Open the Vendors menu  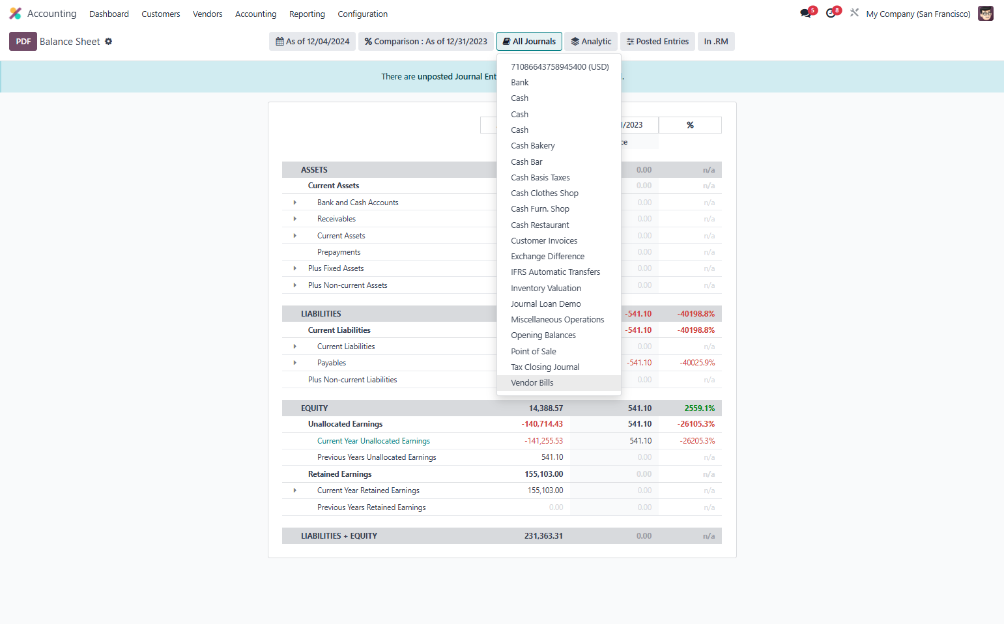207,14
